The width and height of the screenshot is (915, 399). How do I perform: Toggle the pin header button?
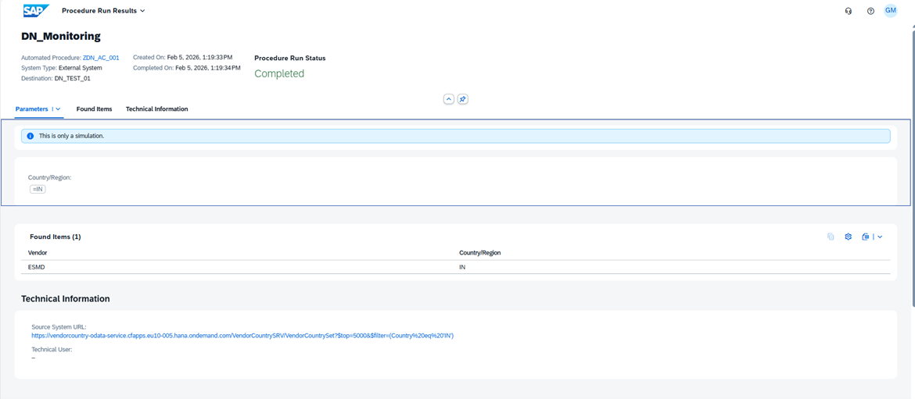click(x=462, y=99)
